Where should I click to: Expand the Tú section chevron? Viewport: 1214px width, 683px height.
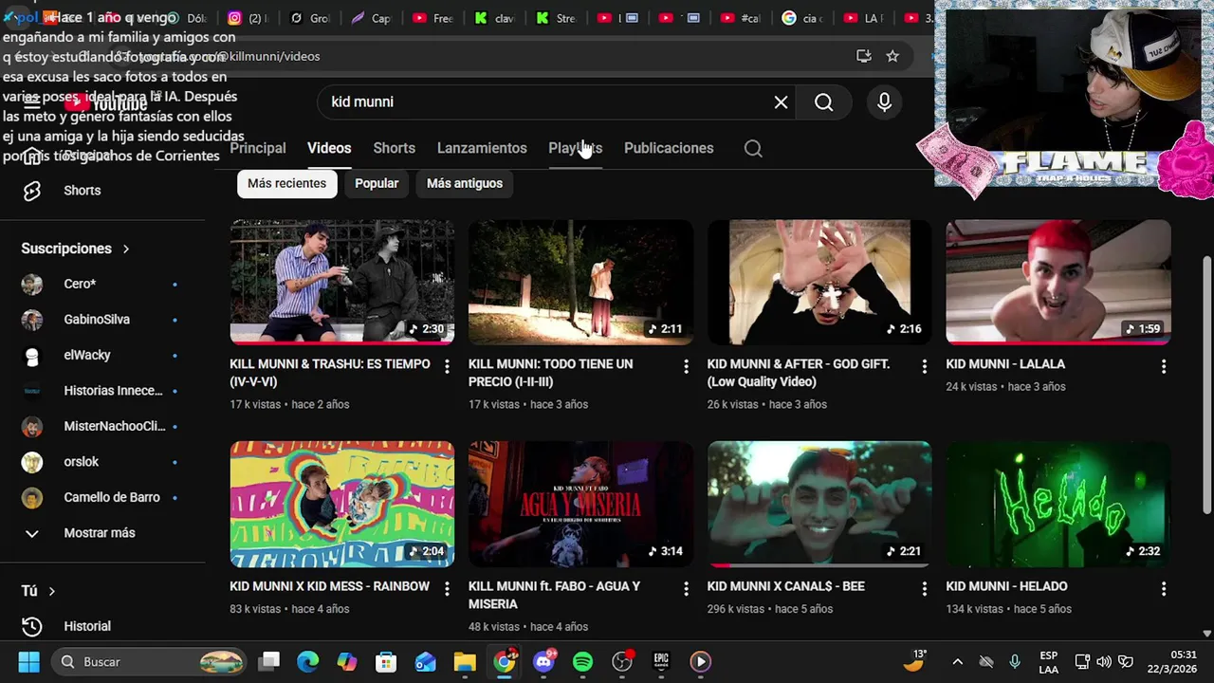tap(51, 591)
